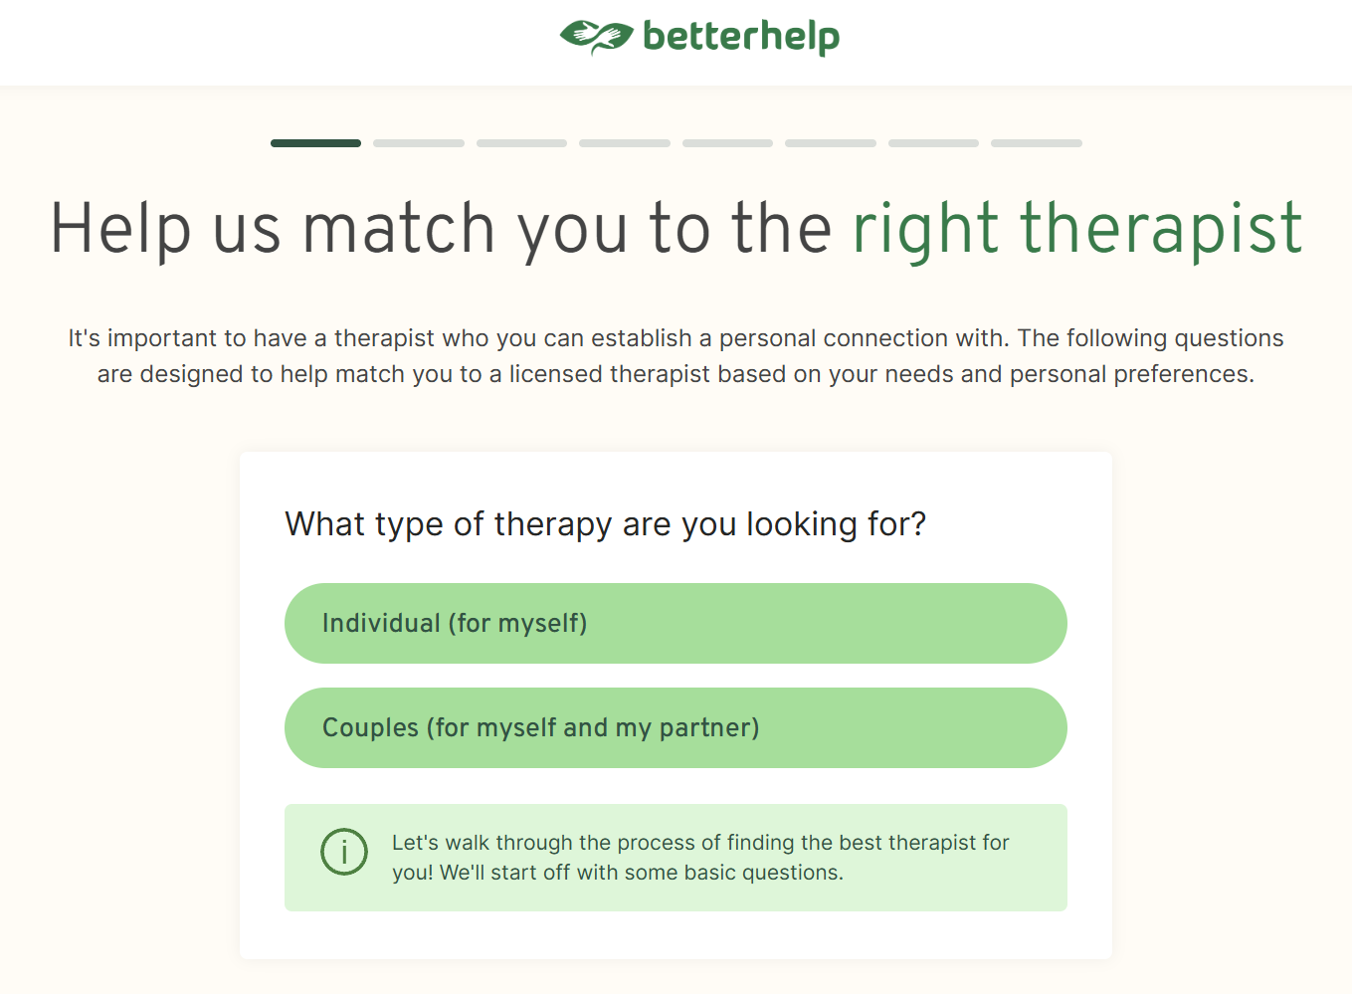
Task: Click the first dark filled progress segment
Action: pos(315,142)
